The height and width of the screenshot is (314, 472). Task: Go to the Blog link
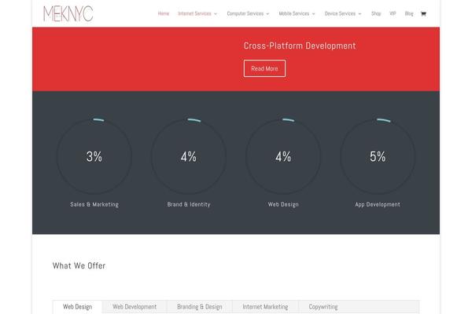point(409,13)
